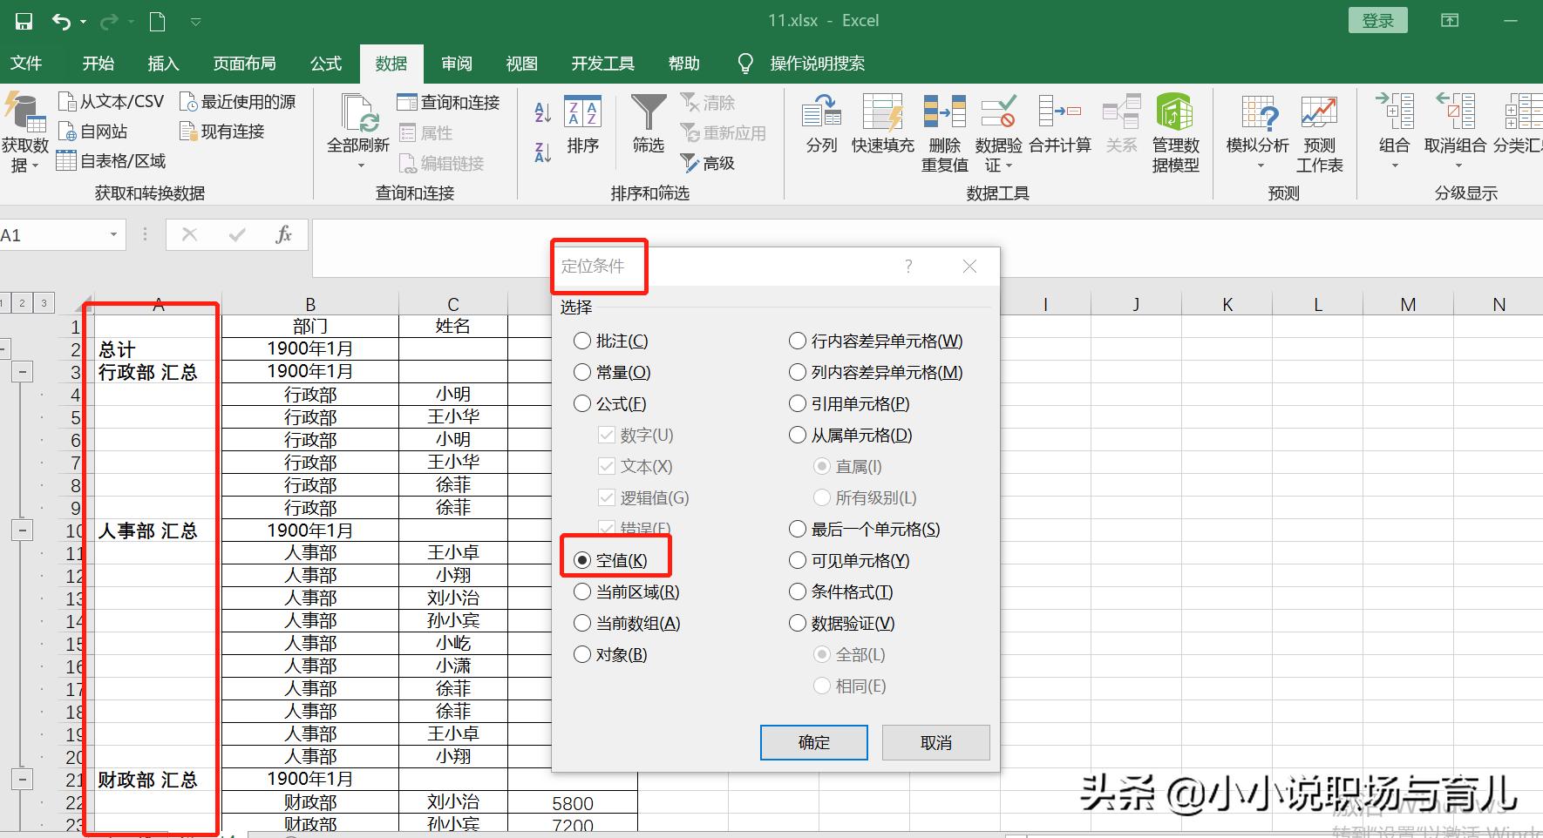Viewport: 1543px width, 838px height.
Task: Collapse the 行政部 row group
Action: (22, 370)
